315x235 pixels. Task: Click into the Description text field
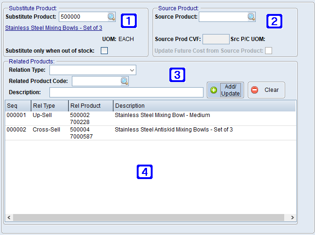pyautogui.click(x=126, y=92)
